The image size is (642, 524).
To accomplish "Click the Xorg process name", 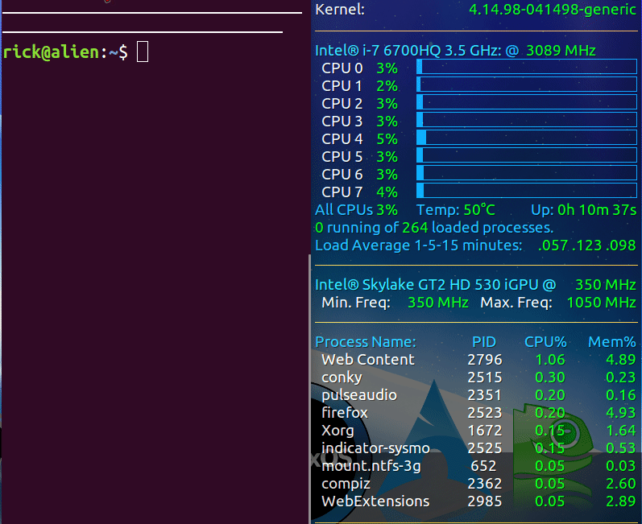I will point(338,431).
